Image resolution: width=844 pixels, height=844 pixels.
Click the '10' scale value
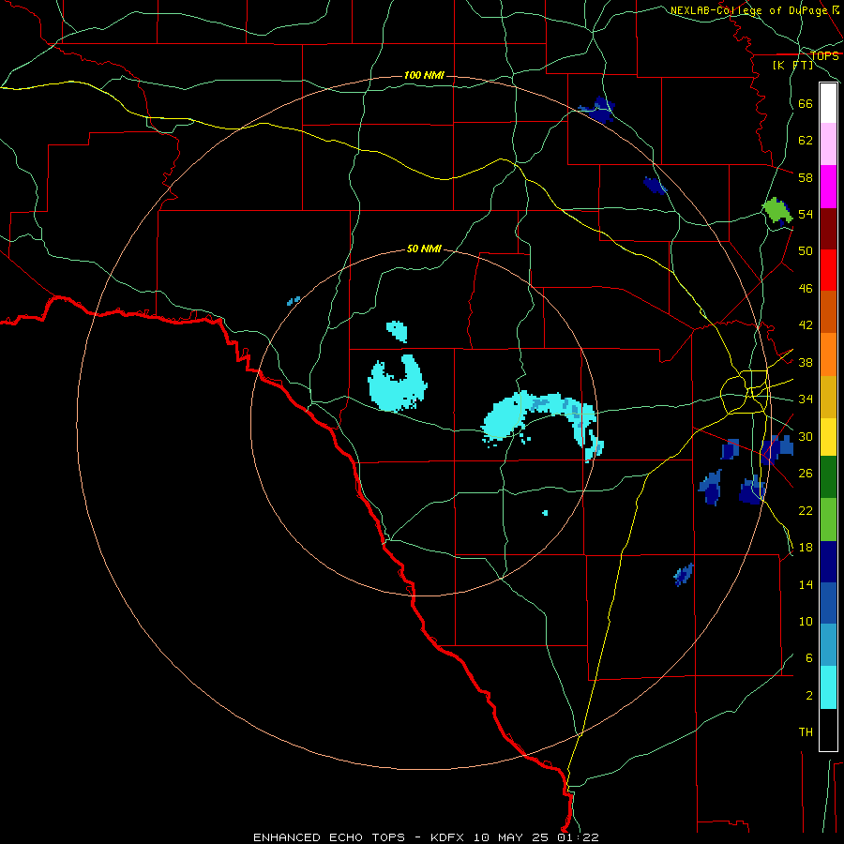click(x=806, y=622)
